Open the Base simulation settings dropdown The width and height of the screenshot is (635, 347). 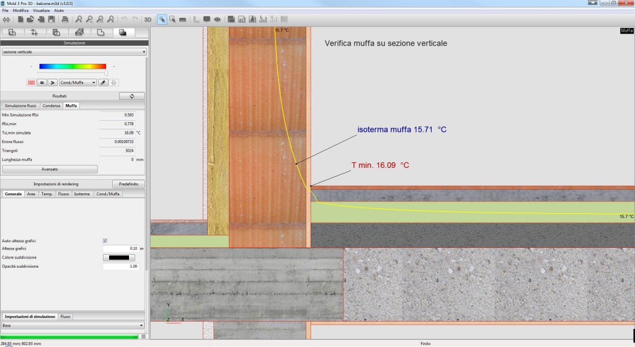pos(73,325)
